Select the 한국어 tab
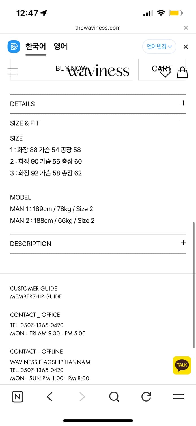 click(x=36, y=47)
